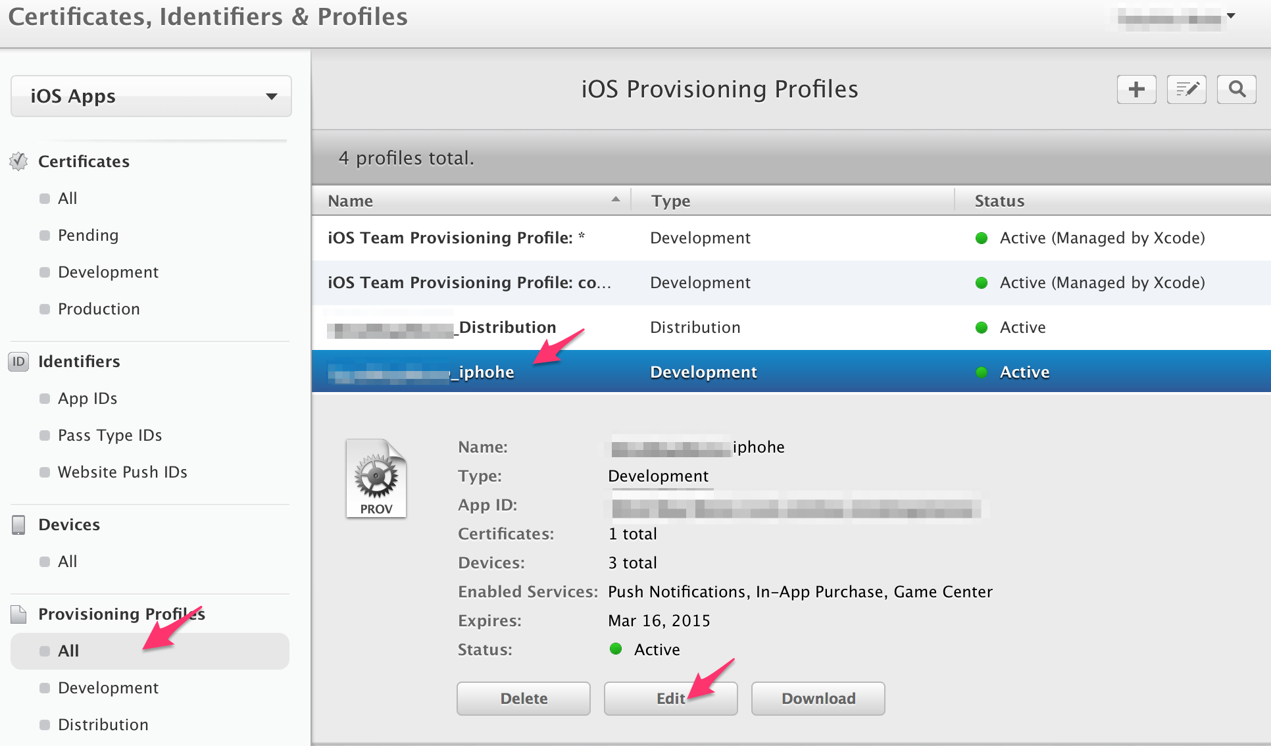Download the selected provisioning profile
The width and height of the screenshot is (1271, 746).
tap(818, 698)
